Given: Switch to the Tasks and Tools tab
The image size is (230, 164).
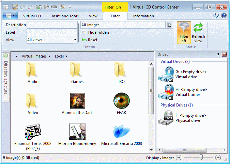Looking at the screenshot, I should pos(65,16).
